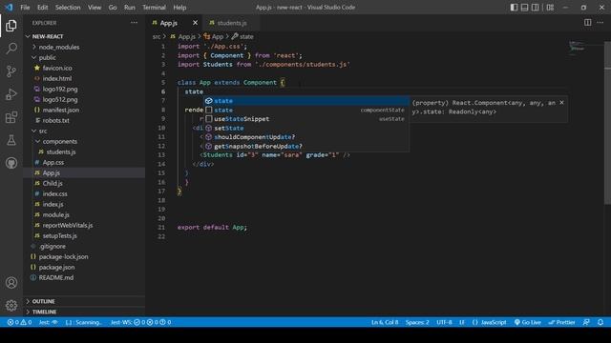Click the feedback icon in status bar
611x343 pixels.
point(586,322)
